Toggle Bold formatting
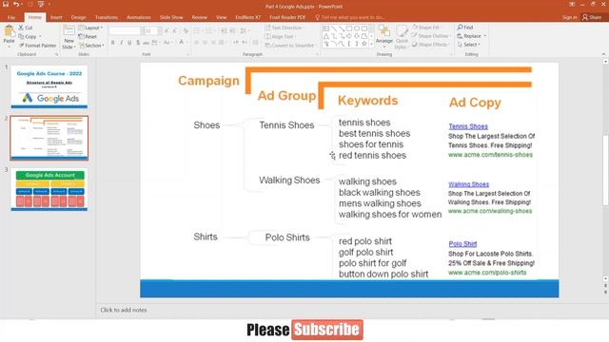The height and width of the screenshot is (342, 609). (x=112, y=42)
